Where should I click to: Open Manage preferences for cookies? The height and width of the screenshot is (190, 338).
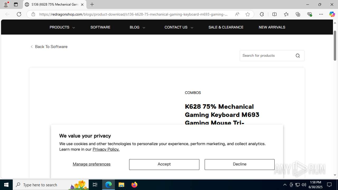point(92,164)
